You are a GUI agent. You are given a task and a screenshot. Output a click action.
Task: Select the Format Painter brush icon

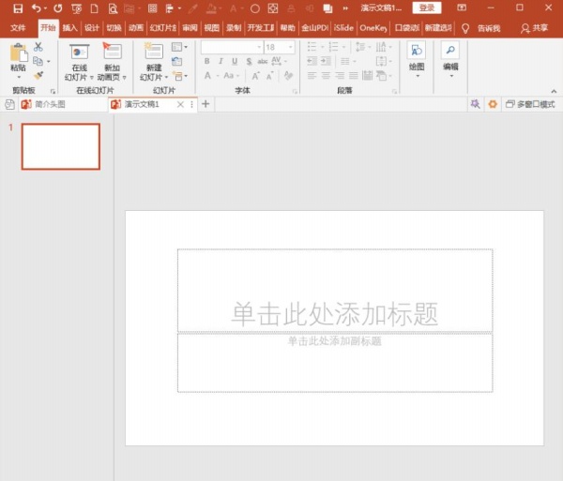(x=38, y=75)
